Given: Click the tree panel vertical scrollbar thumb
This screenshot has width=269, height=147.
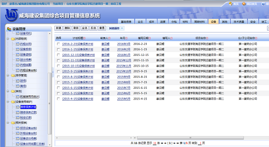Looking at the screenshot, I should pos(50,103).
